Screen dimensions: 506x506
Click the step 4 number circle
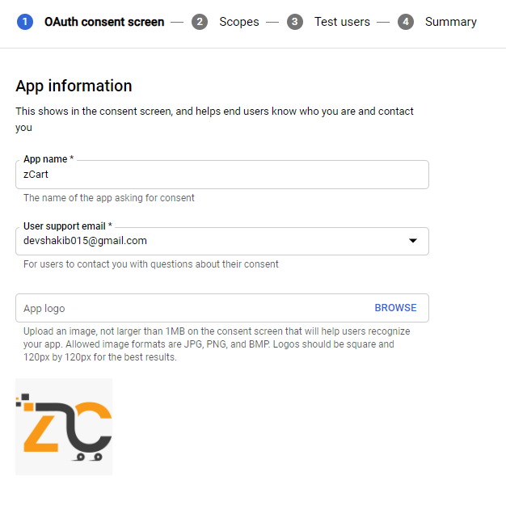point(406,22)
